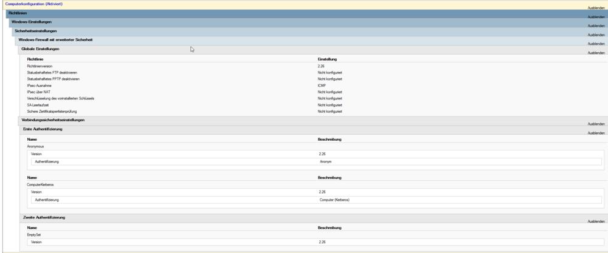The height and width of the screenshot is (253, 608).
Task: Click Ausblenden for Zweite Authentifizierung
Action: pyautogui.click(x=596, y=221)
